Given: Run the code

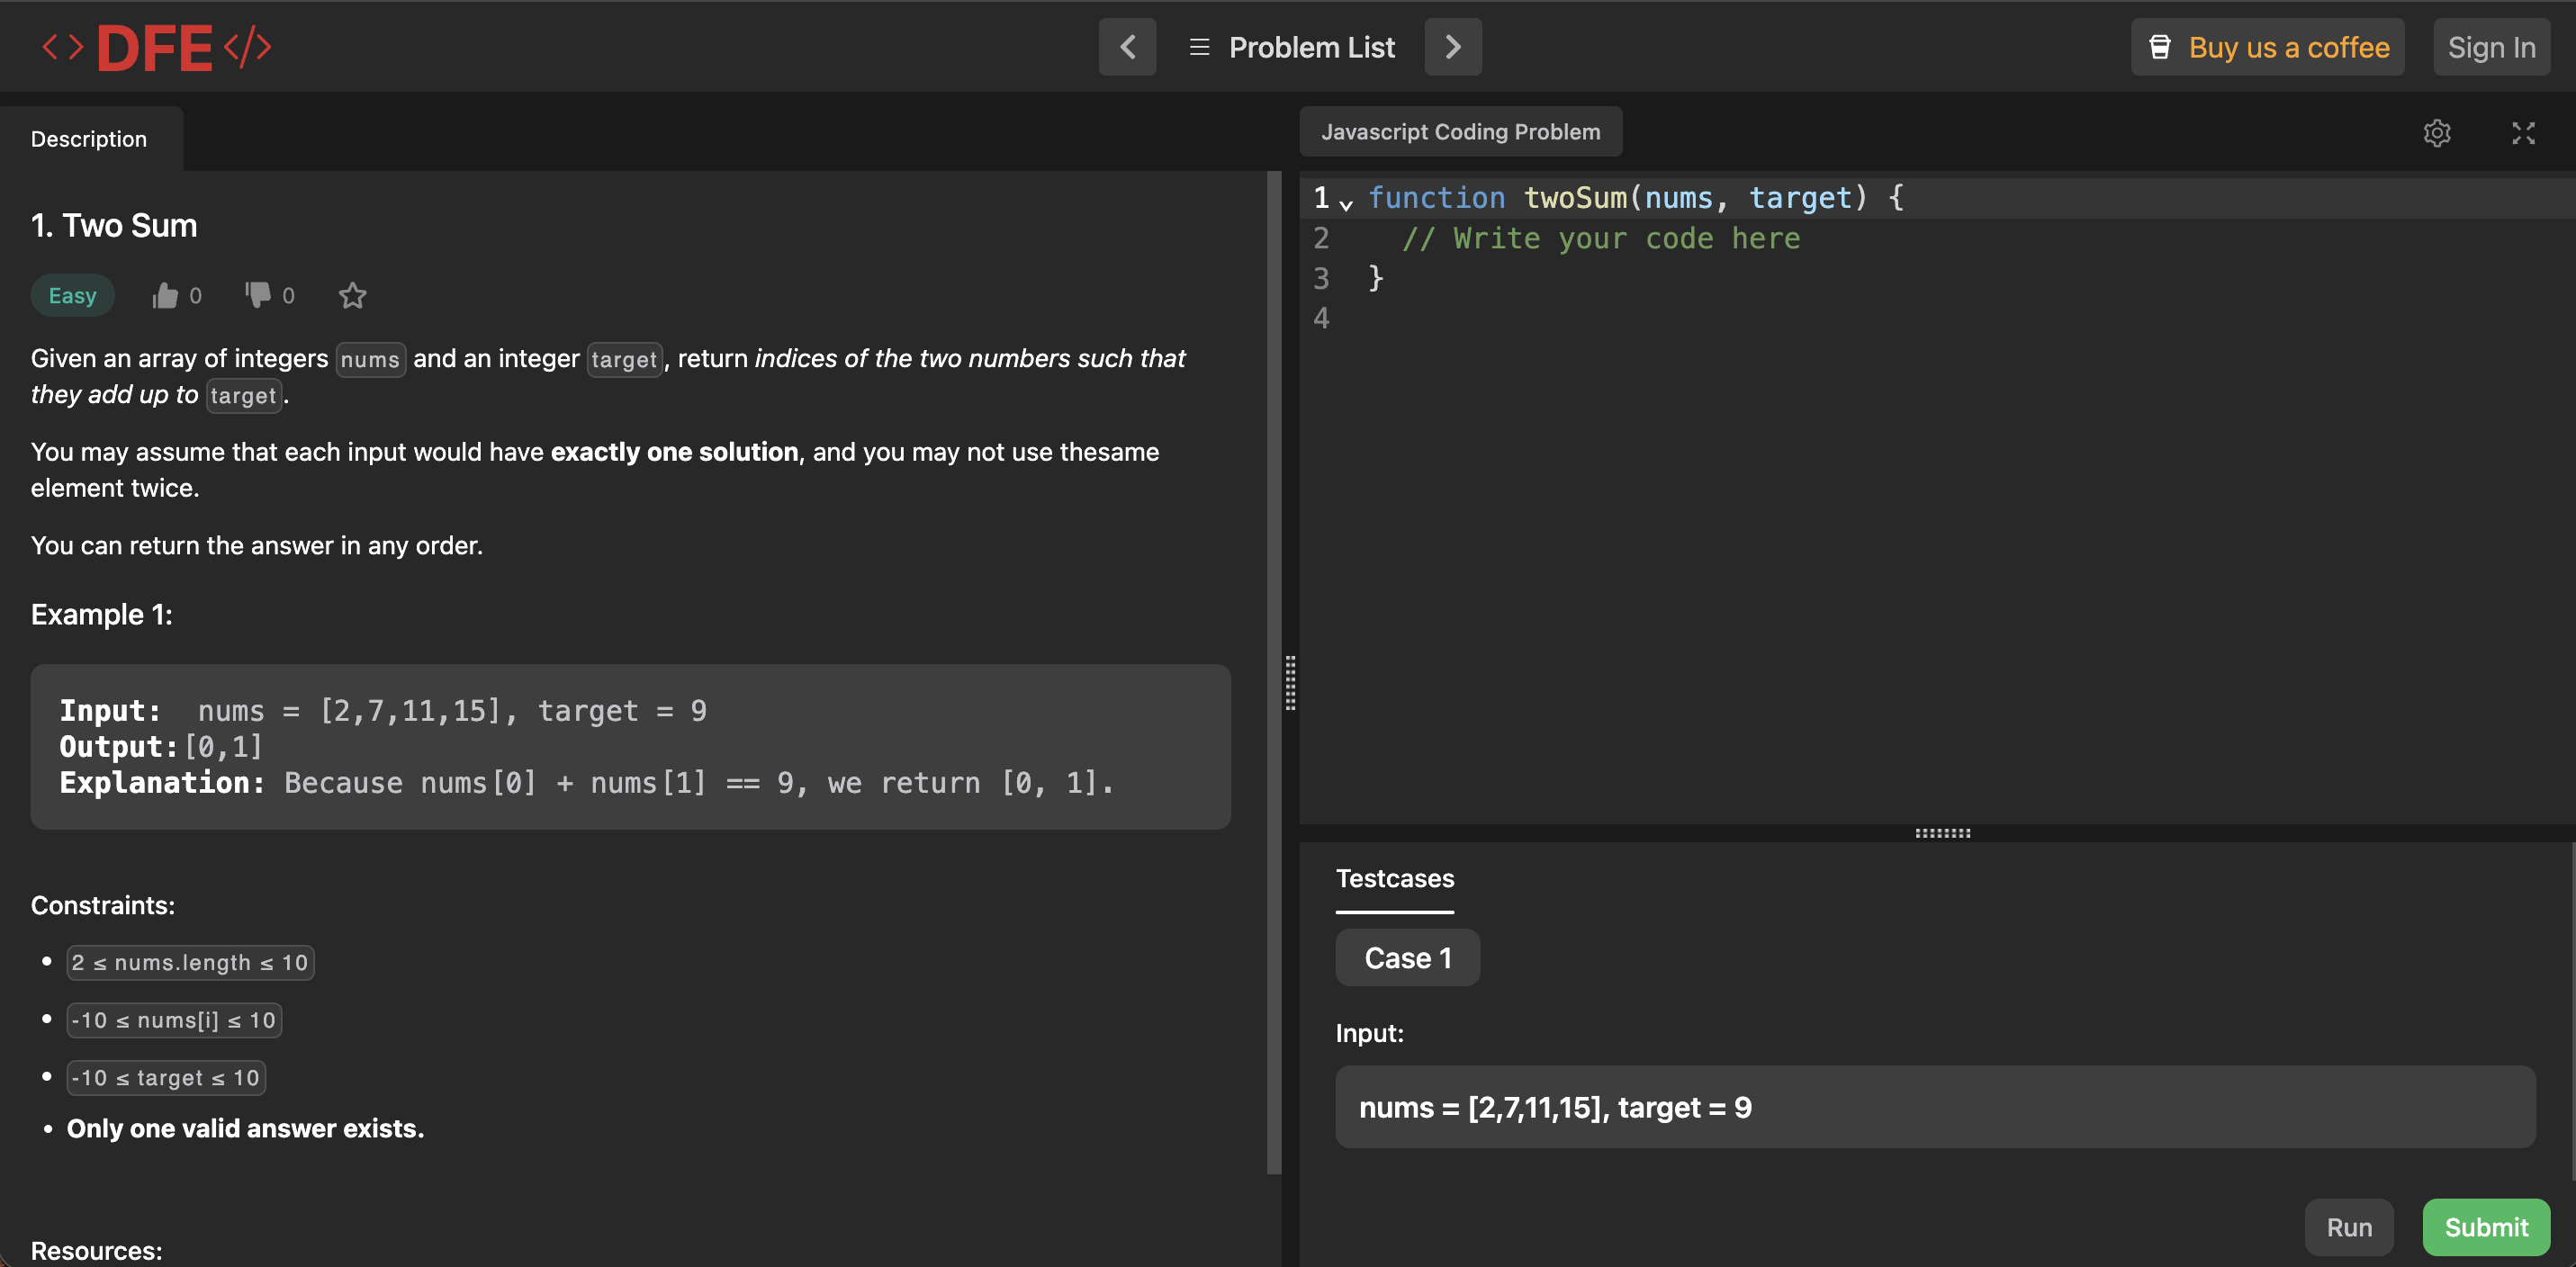Looking at the screenshot, I should click(x=2349, y=1227).
